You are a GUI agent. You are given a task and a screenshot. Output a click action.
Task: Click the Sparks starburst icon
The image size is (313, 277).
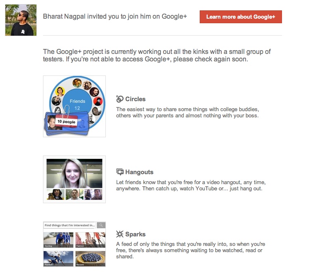pyautogui.click(x=120, y=234)
